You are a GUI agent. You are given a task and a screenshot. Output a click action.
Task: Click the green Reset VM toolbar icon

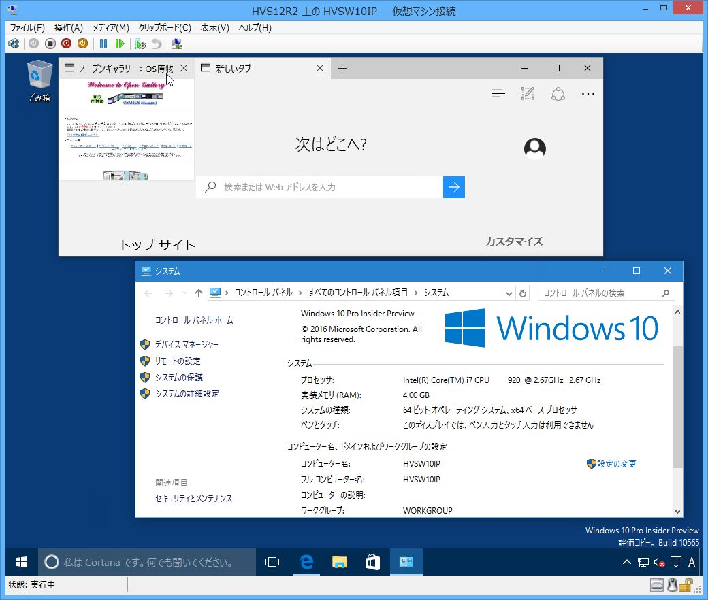click(120, 44)
